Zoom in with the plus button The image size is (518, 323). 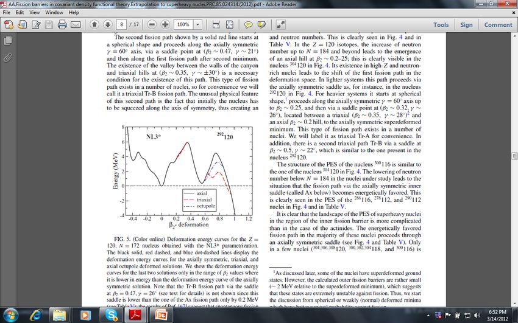click(165, 24)
